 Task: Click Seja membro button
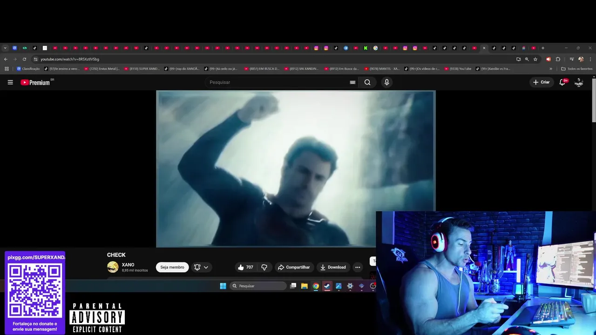(x=172, y=267)
